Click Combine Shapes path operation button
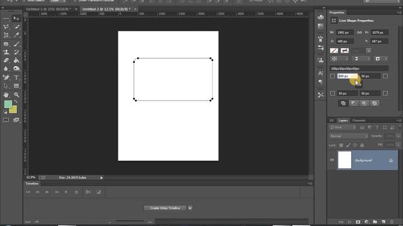The width and height of the screenshot is (403, 226). tap(343, 103)
